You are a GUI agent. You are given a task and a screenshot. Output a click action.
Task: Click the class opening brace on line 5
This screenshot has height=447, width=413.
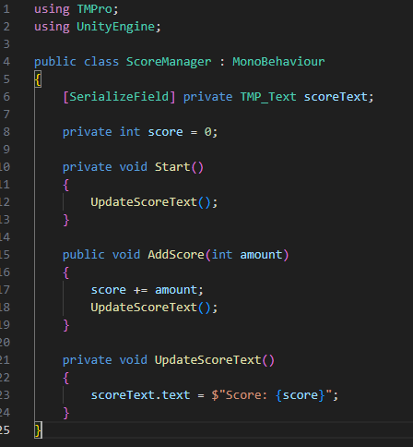(38, 79)
